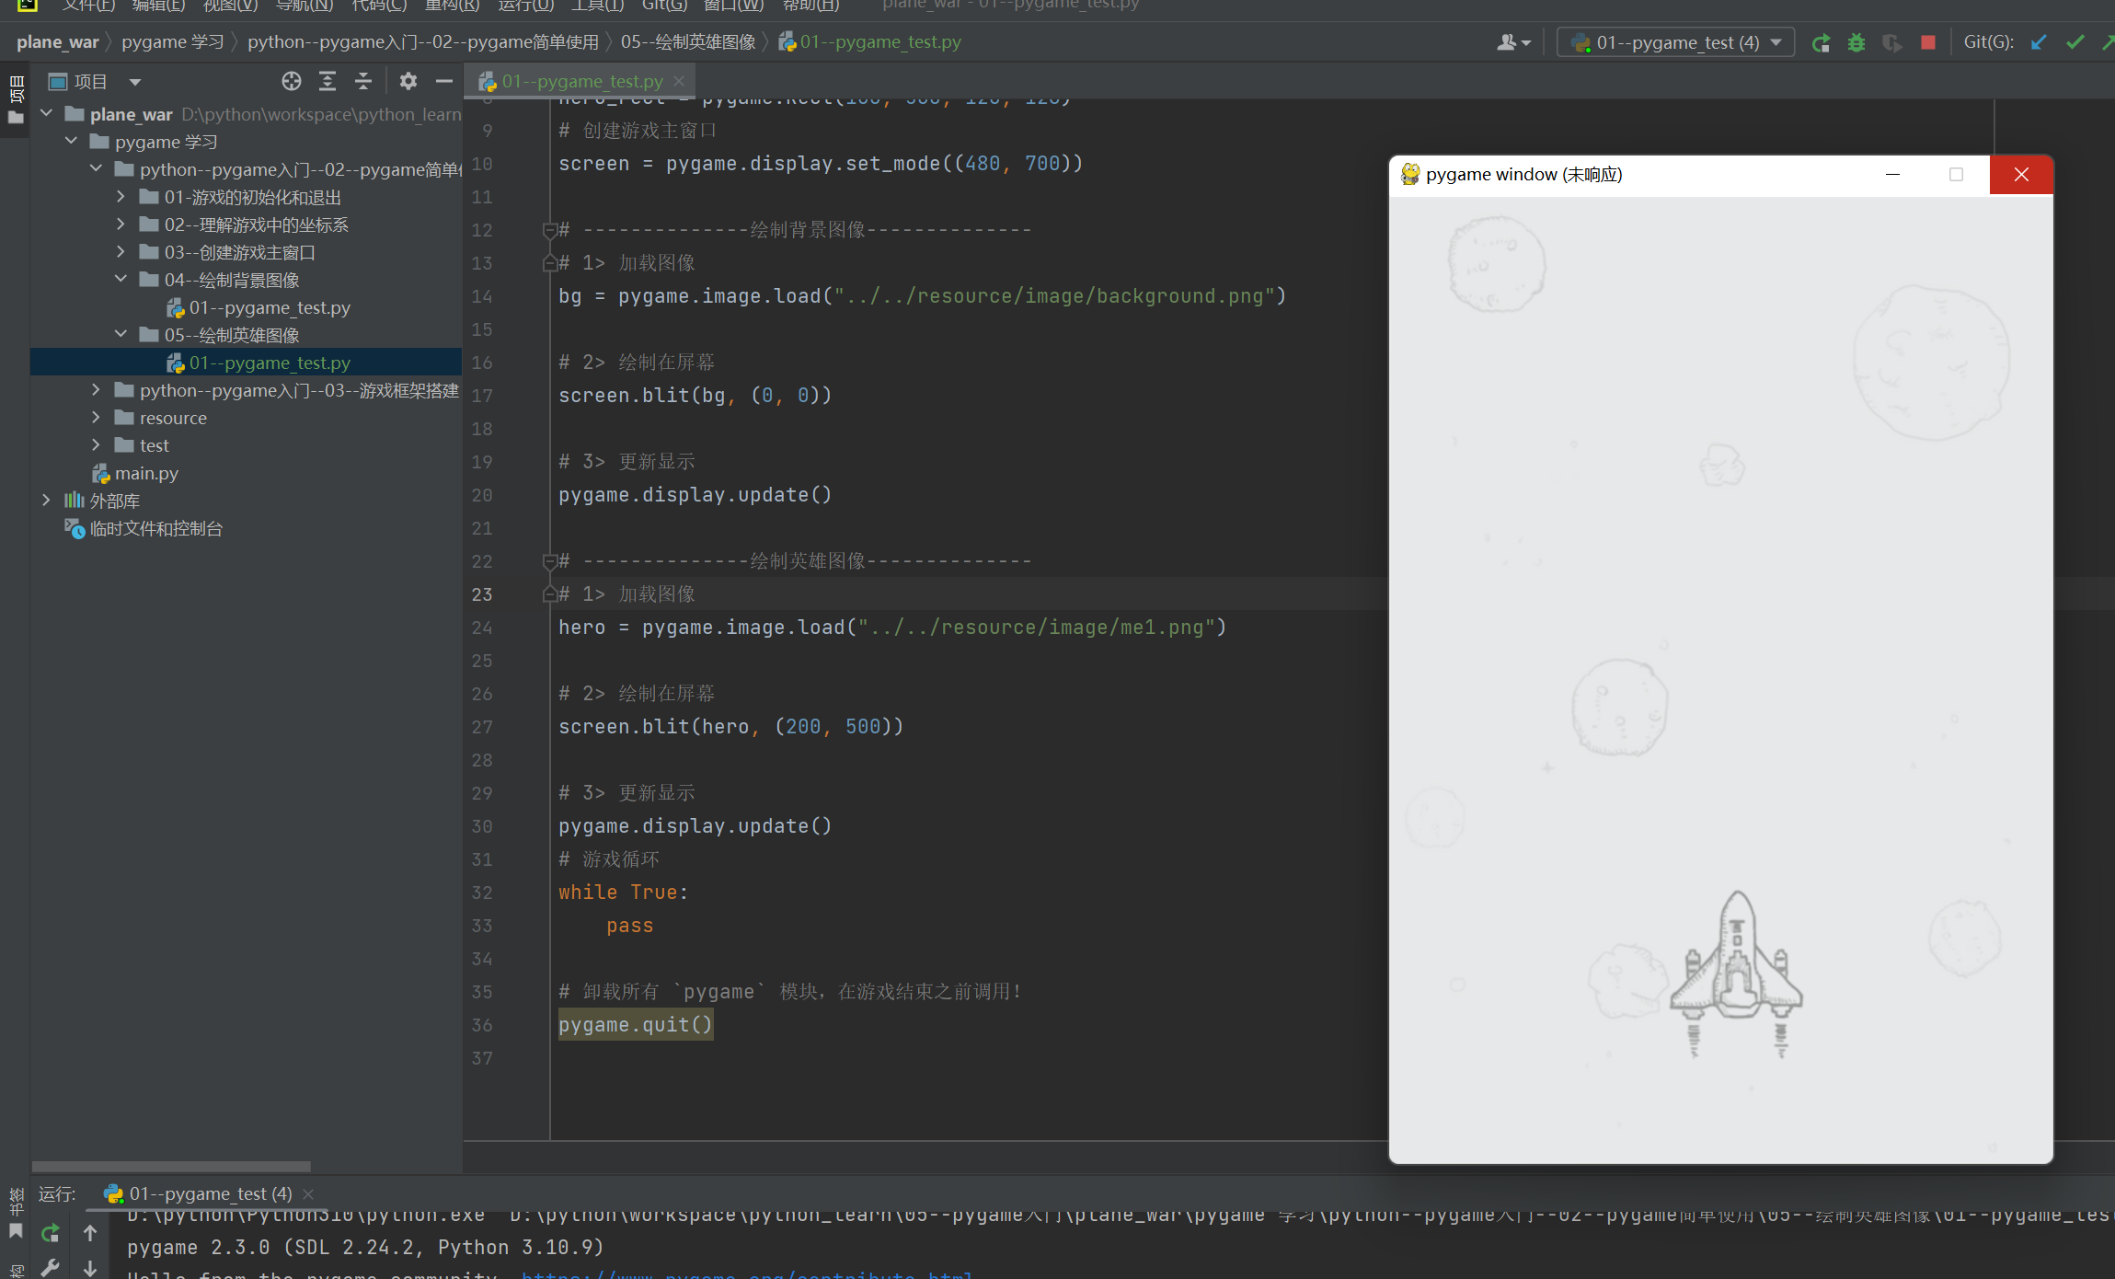The width and height of the screenshot is (2115, 1279).
Task: Run with coverage icon in toolbar
Action: 1891,42
